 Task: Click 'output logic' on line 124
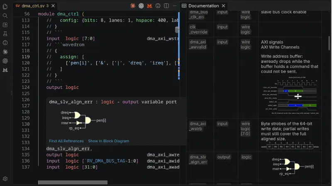pyautogui.click(x=63, y=87)
